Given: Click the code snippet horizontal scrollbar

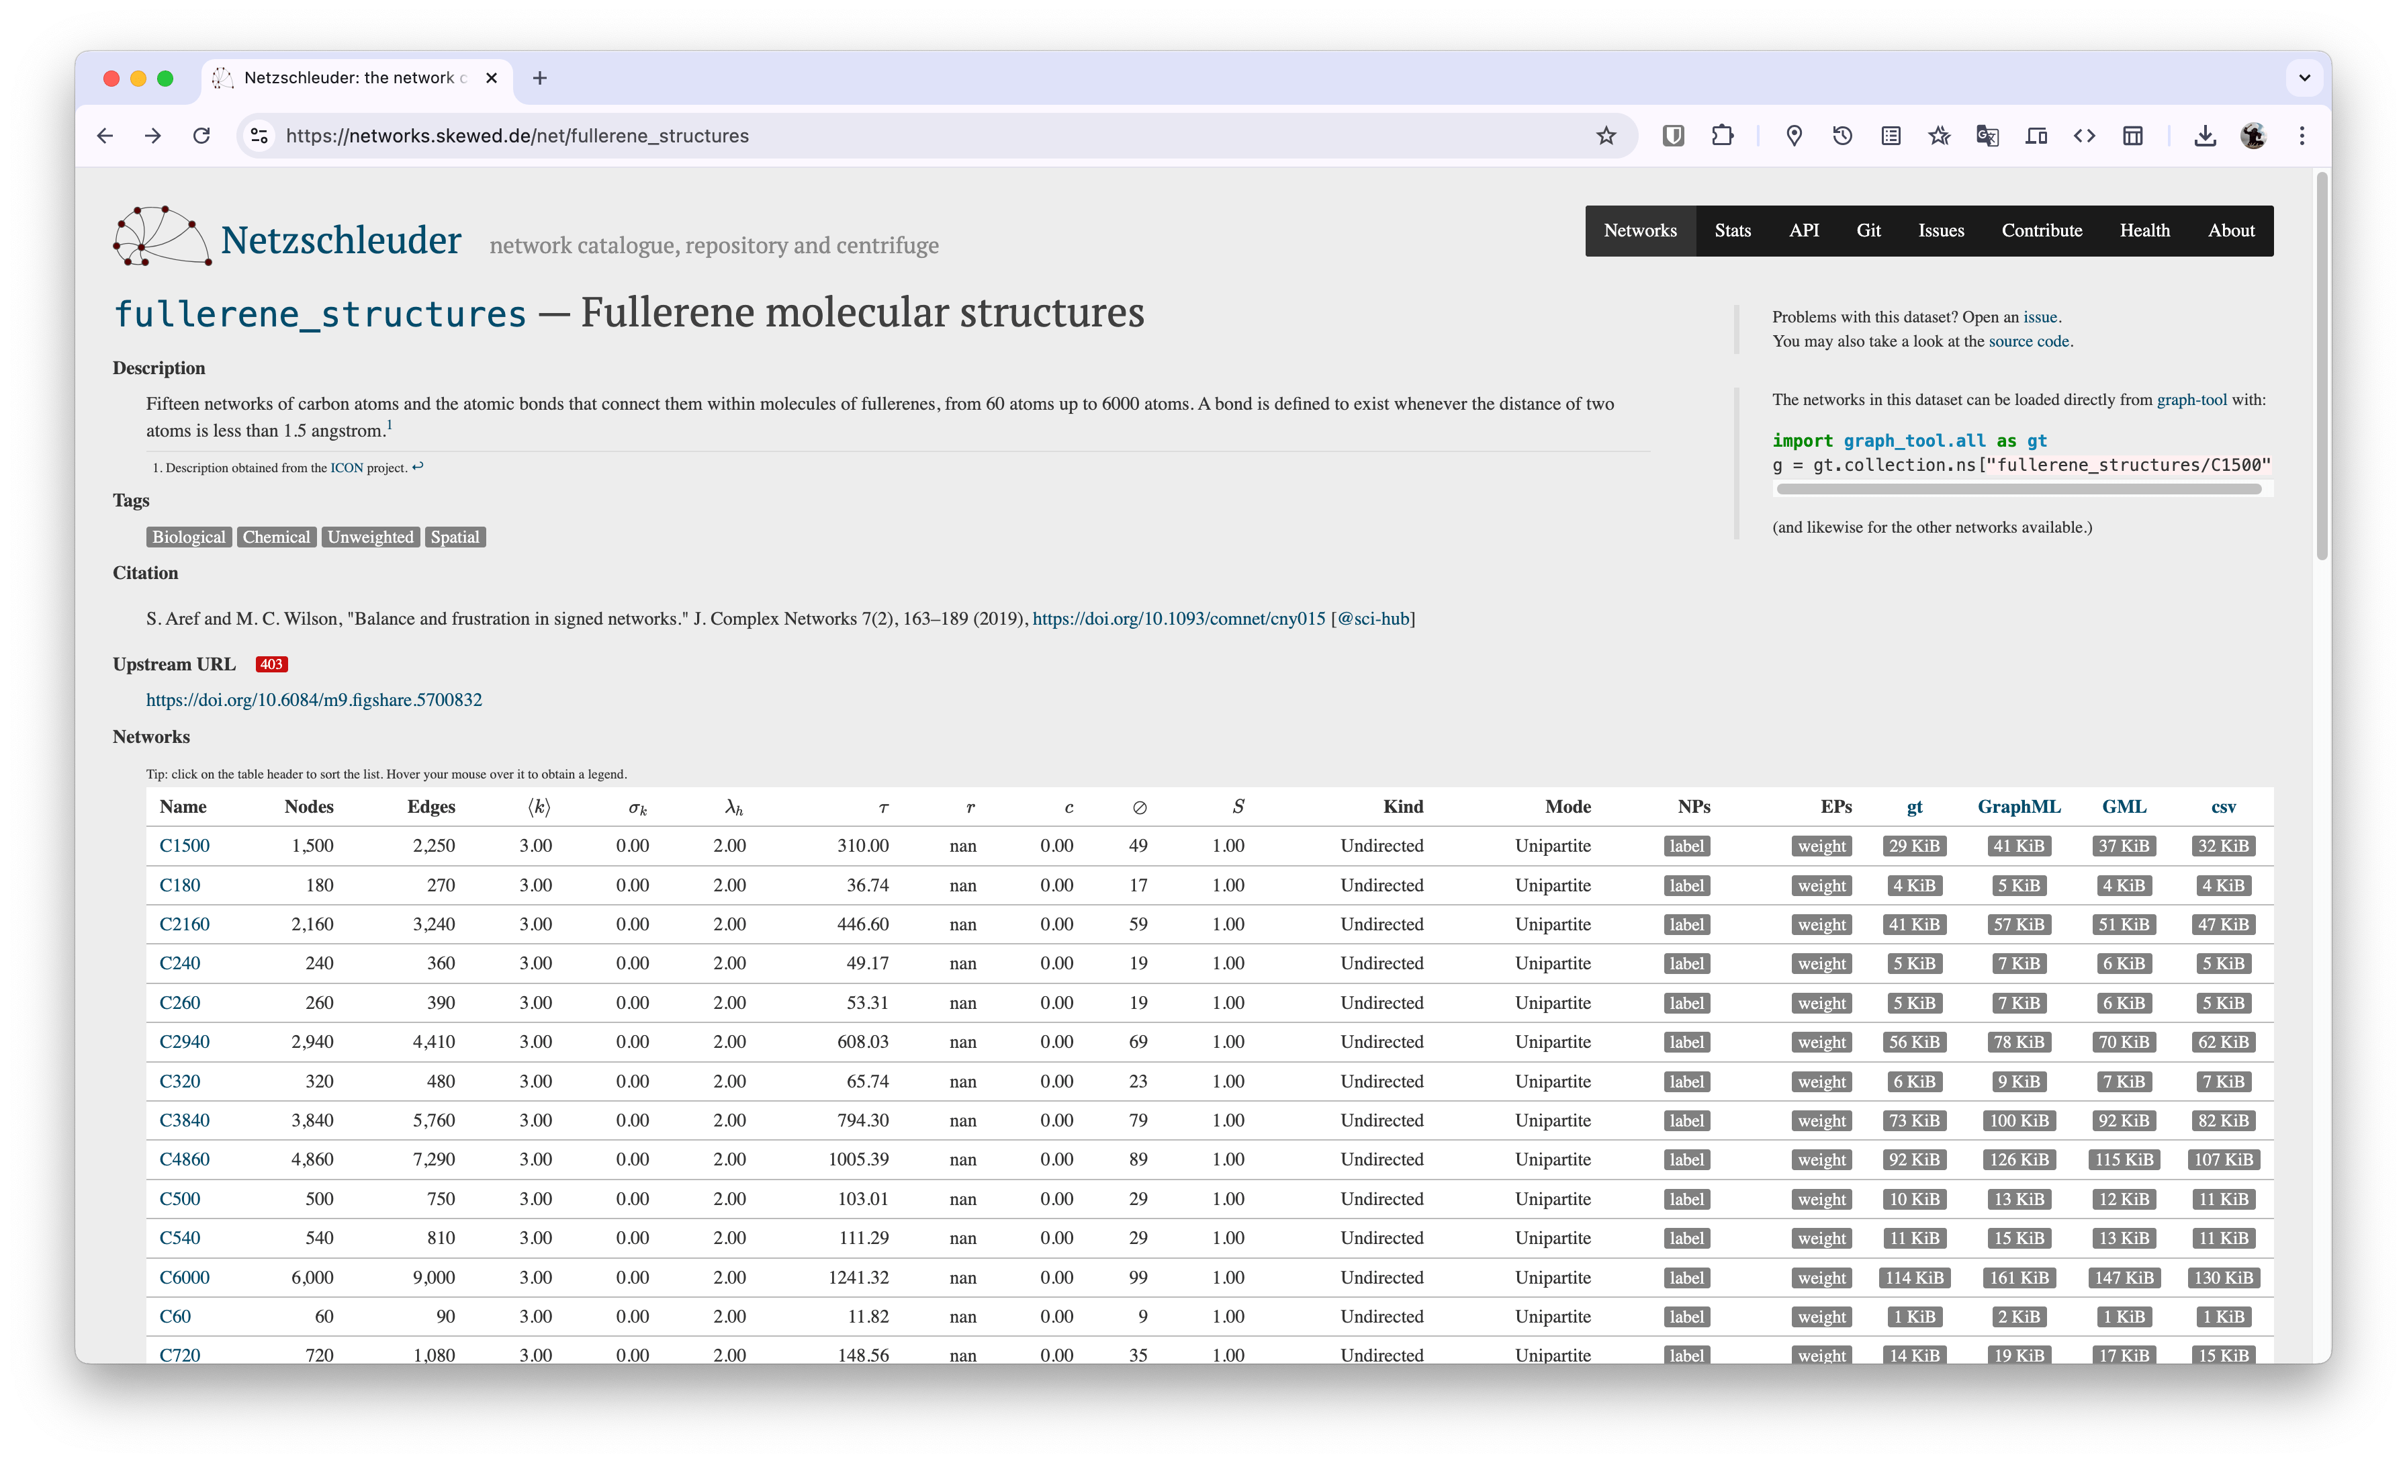Looking at the screenshot, I should (x=2018, y=488).
